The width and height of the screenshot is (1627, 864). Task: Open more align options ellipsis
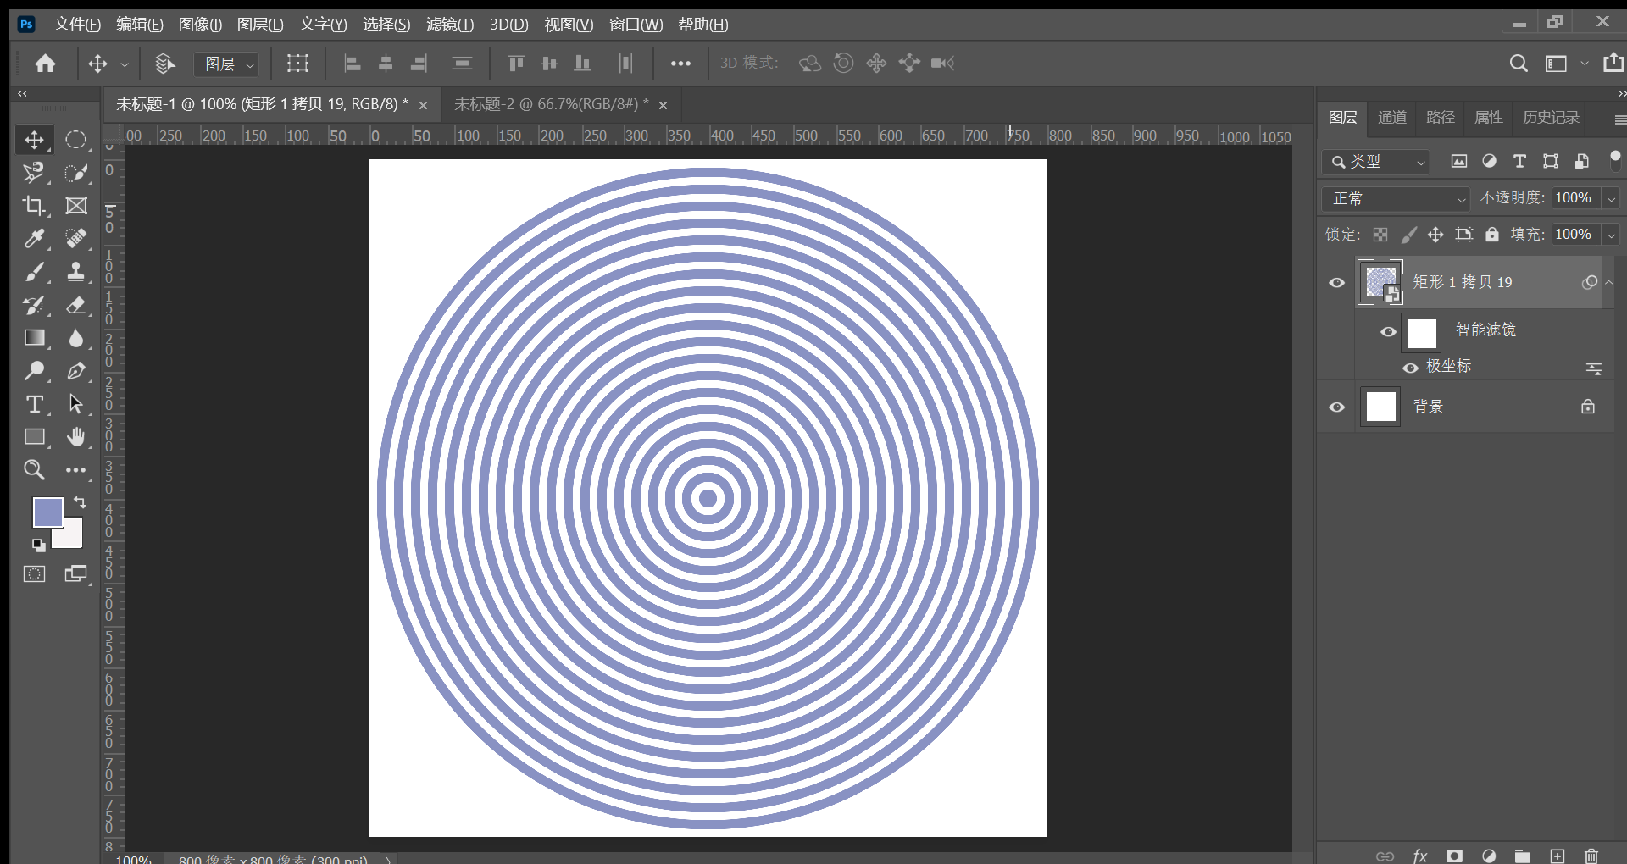(680, 64)
